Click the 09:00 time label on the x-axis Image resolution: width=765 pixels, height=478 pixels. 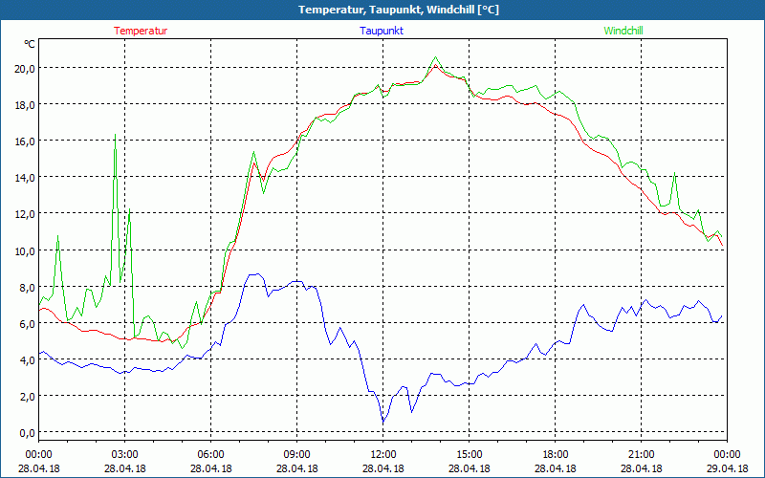pos(296,455)
